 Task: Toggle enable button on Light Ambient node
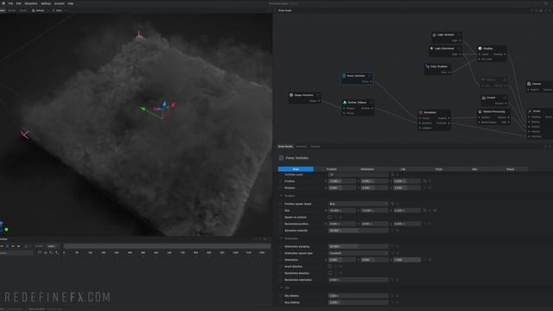click(459, 35)
